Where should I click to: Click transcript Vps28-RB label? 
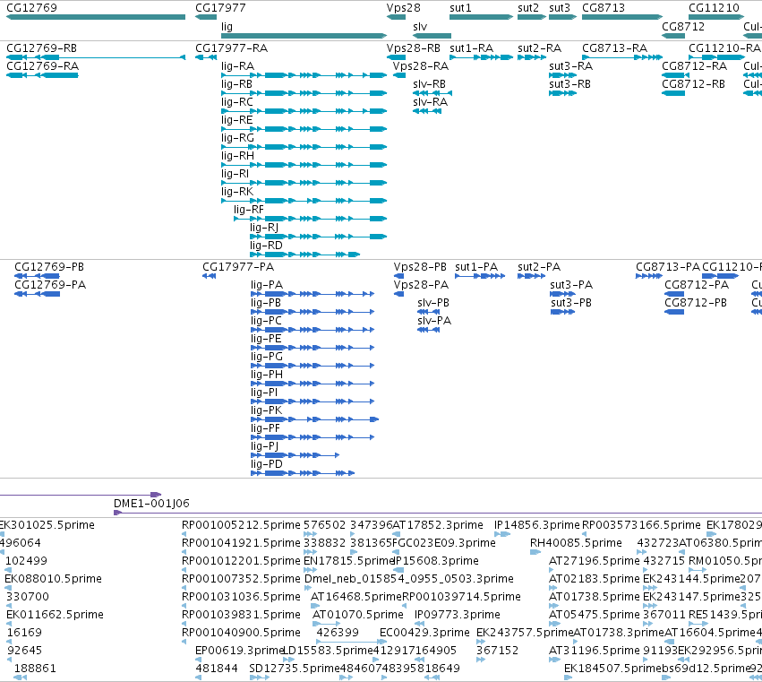tap(413, 48)
